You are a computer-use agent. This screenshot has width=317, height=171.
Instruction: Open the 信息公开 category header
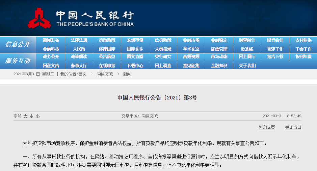tap(18, 44)
